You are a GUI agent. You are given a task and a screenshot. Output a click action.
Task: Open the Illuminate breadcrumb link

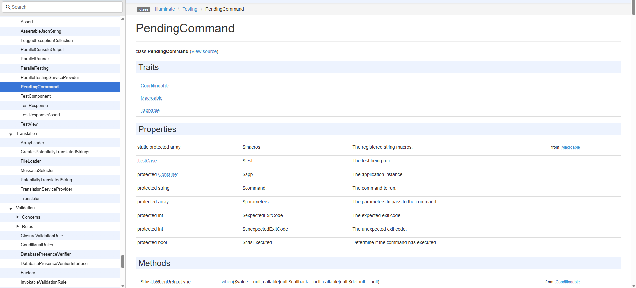[165, 9]
